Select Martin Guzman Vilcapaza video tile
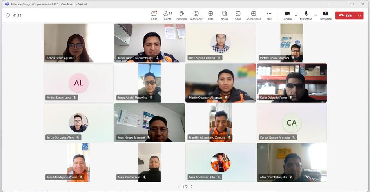Image resolution: width=370 pixels, height=192 pixels. click(x=221, y=83)
